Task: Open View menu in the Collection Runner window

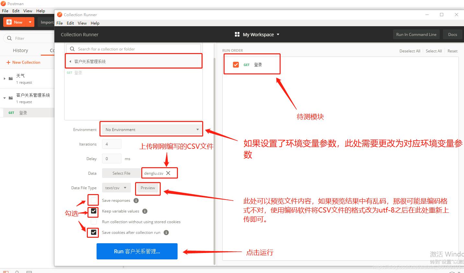Action: [82, 23]
